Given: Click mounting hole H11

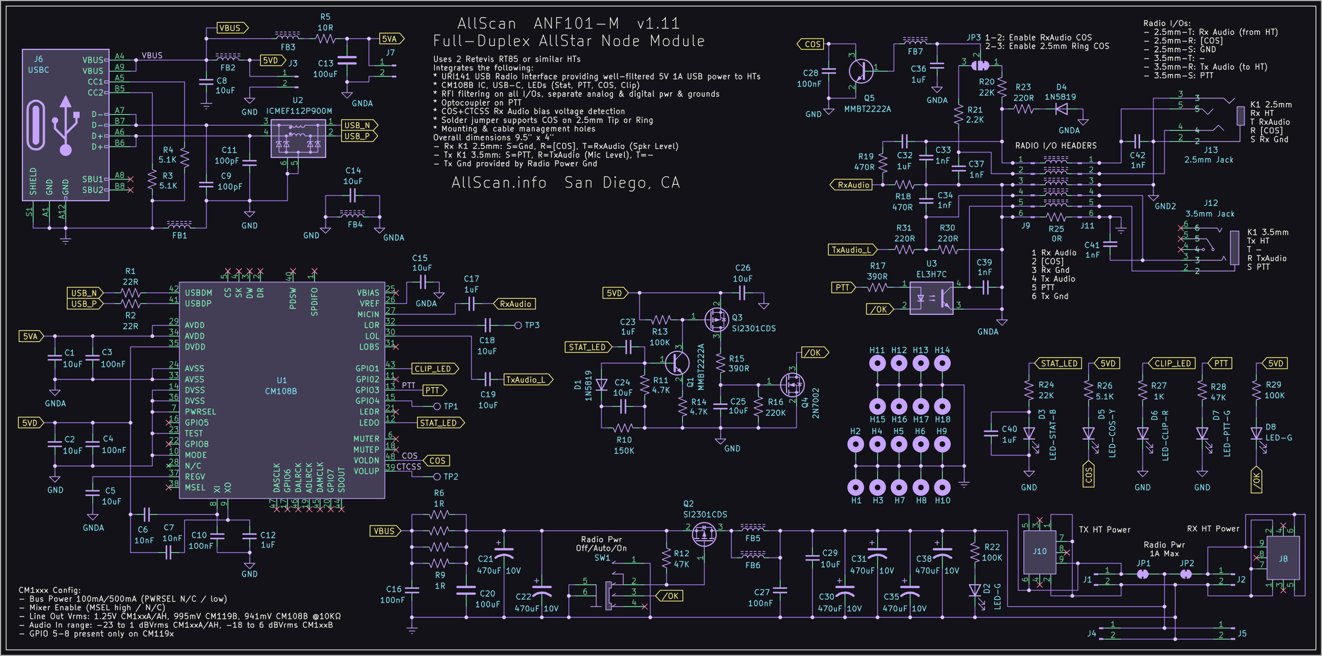Looking at the screenshot, I should coord(877,363).
